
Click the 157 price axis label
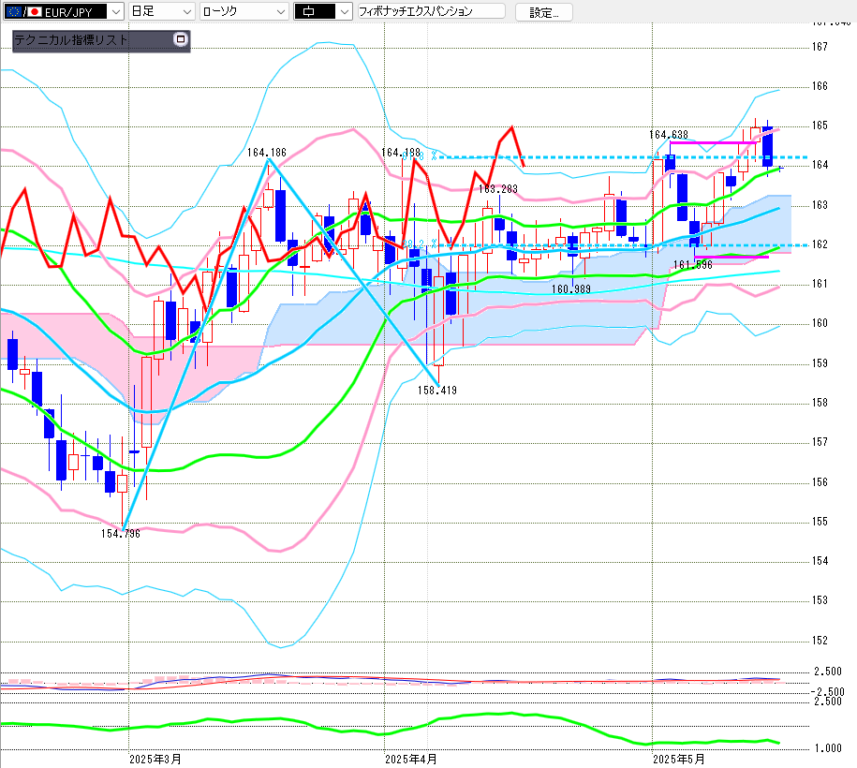click(x=820, y=442)
